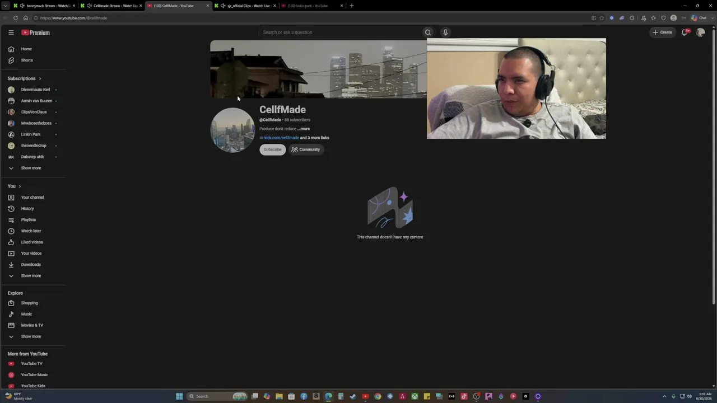Open File Explorer from the taskbar

click(279, 396)
